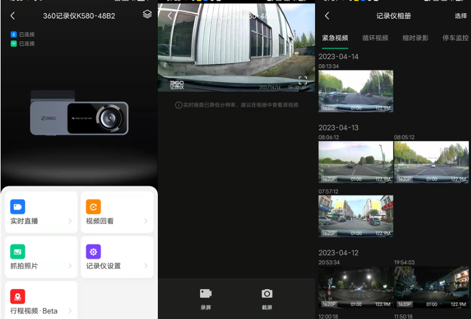This screenshot has width=471, height=319.
Task: Open 抓拍照片 green photo icon
Action: 18,251
